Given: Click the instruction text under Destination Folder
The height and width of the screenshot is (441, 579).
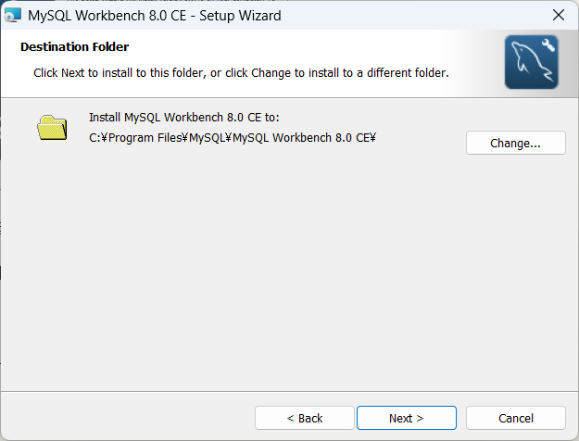Looking at the screenshot, I should [x=241, y=72].
